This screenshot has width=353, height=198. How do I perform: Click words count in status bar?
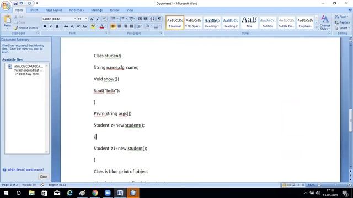(29, 185)
